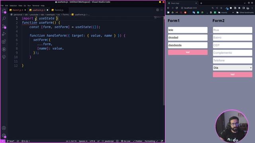Open the Google Translate bookmark
Screen dimensions: 255x143
coord(194,12)
